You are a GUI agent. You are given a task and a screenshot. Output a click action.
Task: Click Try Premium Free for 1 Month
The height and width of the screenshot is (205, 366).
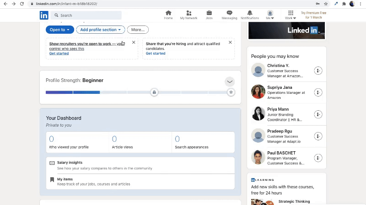[x=313, y=15]
